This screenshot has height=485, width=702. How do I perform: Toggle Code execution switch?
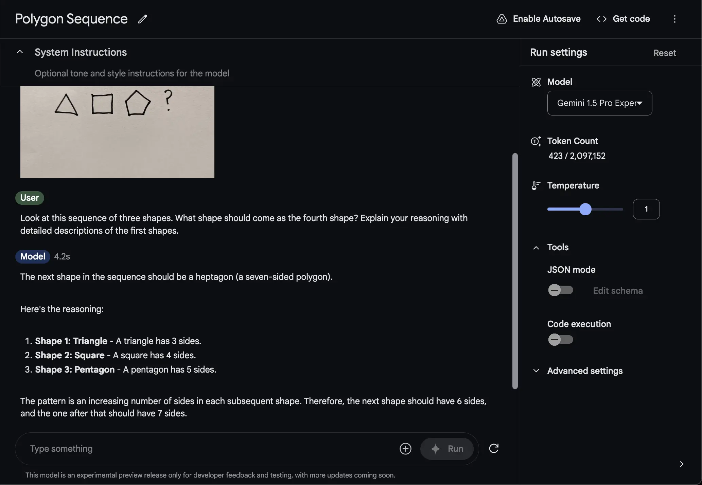(x=561, y=340)
